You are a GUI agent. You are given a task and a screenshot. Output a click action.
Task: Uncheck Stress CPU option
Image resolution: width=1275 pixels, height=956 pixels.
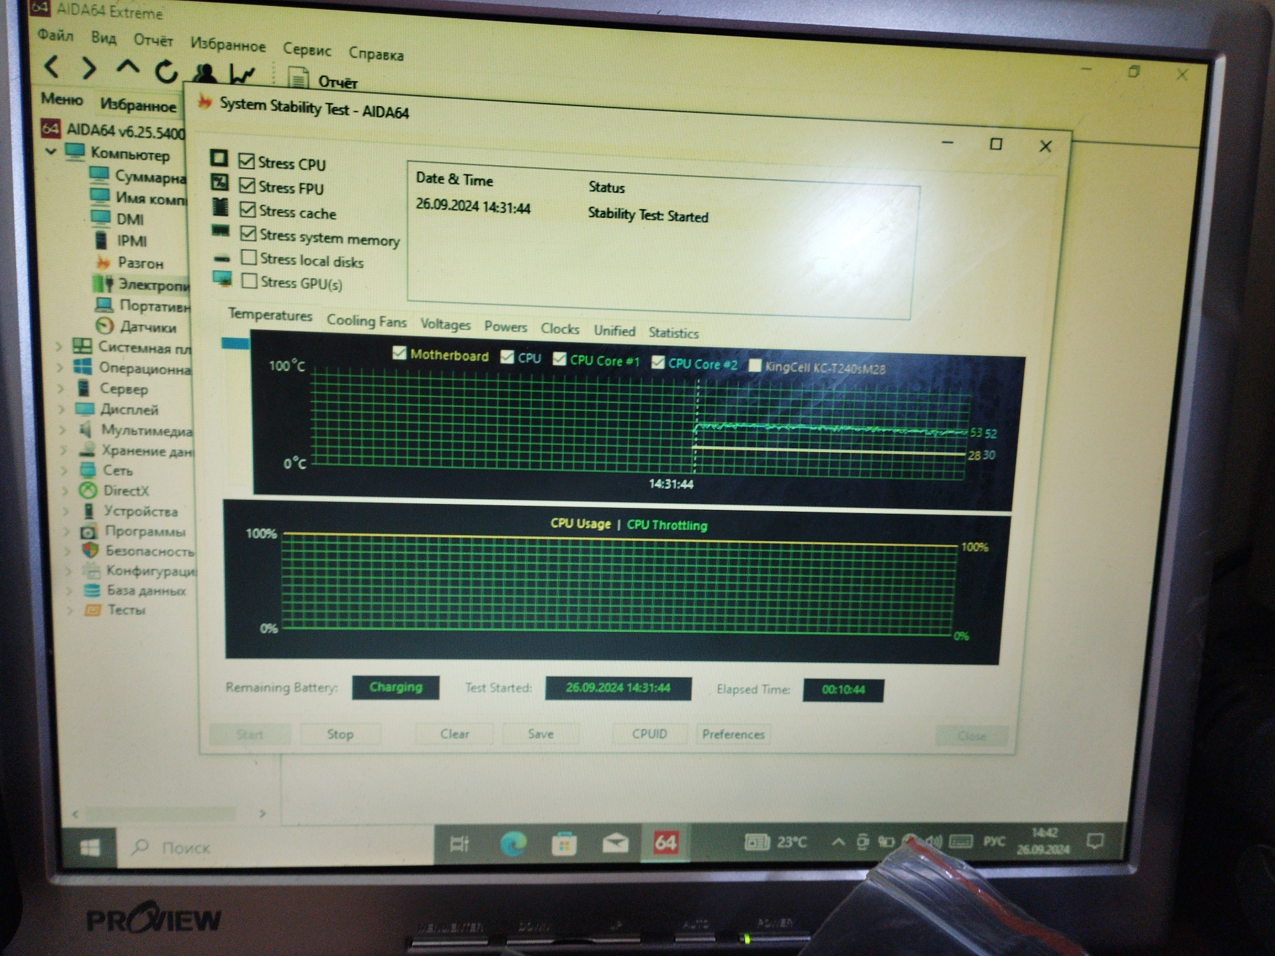(246, 161)
